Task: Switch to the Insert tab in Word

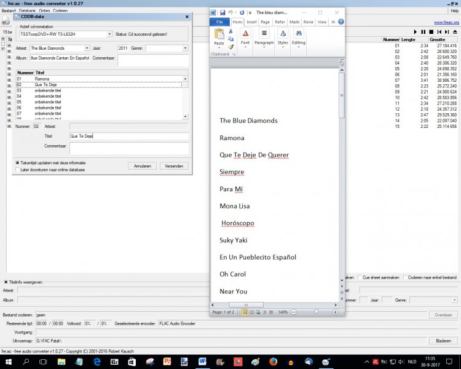Action: (251, 22)
